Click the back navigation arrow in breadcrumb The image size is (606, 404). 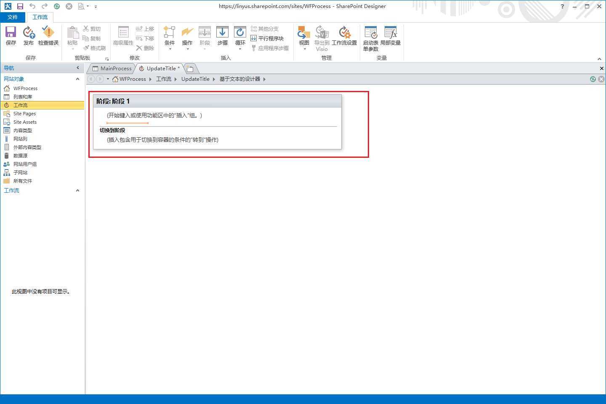click(91, 79)
